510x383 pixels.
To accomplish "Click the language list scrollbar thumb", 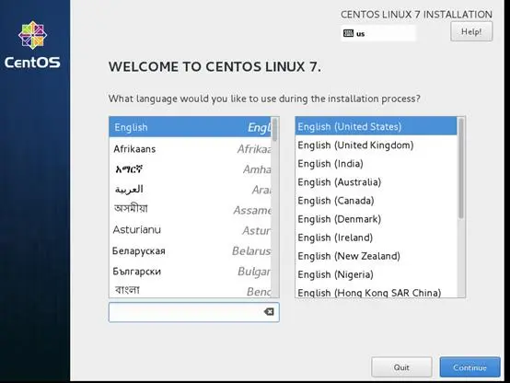I will 275,130.
